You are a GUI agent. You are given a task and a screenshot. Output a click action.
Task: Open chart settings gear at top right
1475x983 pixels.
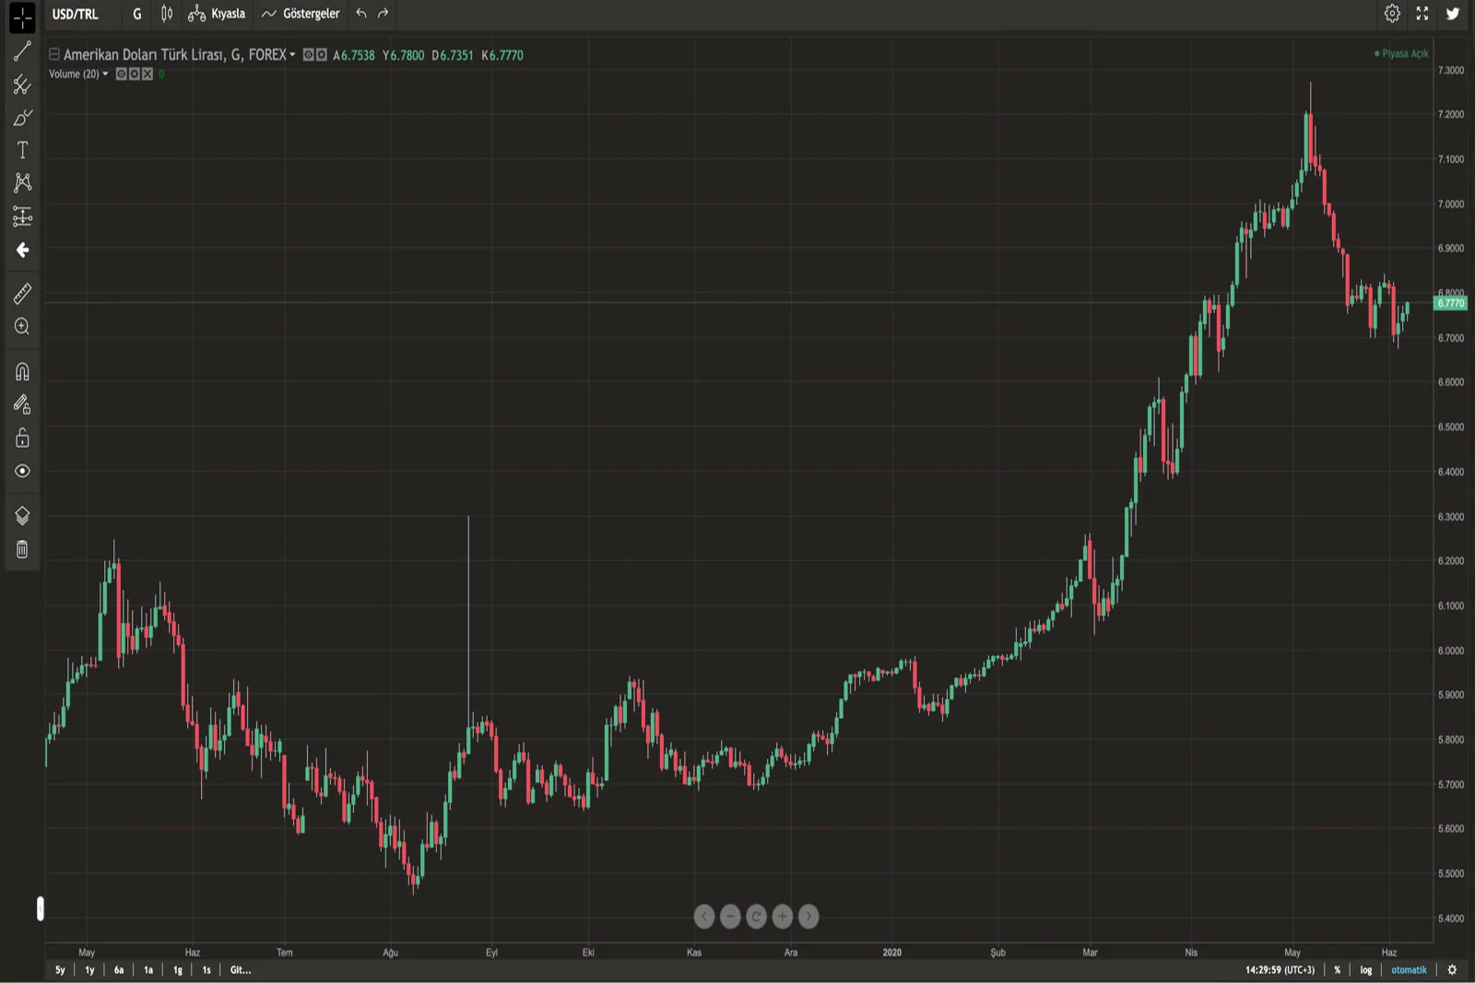[1392, 14]
